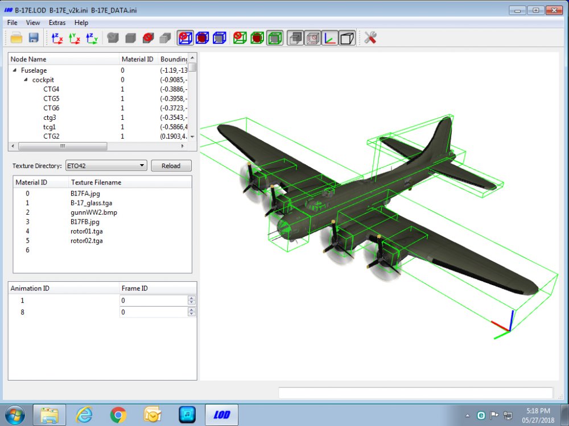Open the File menu
The width and height of the screenshot is (569, 426).
(x=13, y=23)
